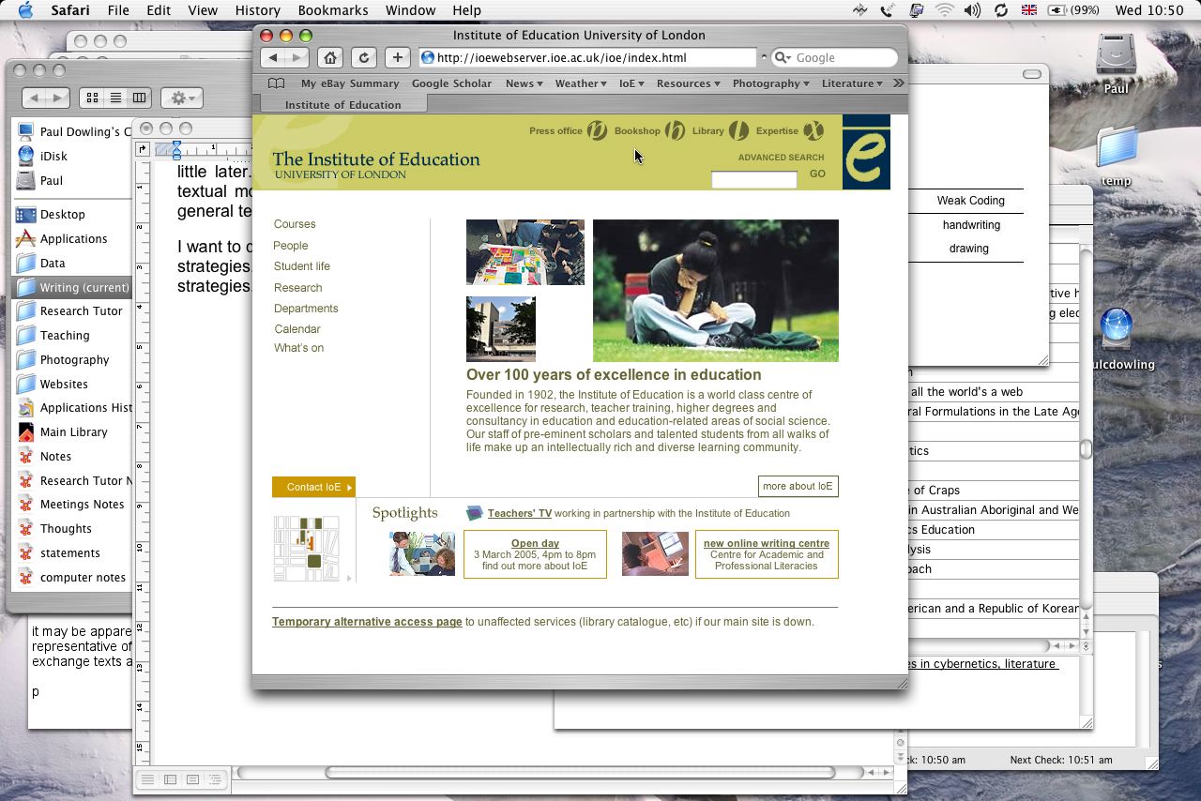Open Temporary alternative access page link
This screenshot has height=801, width=1201.
(x=367, y=622)
